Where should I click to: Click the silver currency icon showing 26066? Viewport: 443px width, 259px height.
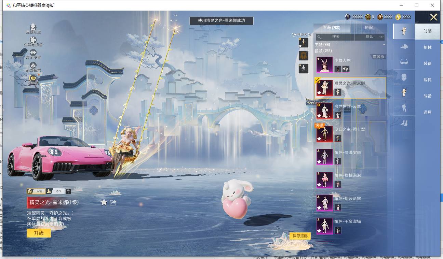(348, 17)
